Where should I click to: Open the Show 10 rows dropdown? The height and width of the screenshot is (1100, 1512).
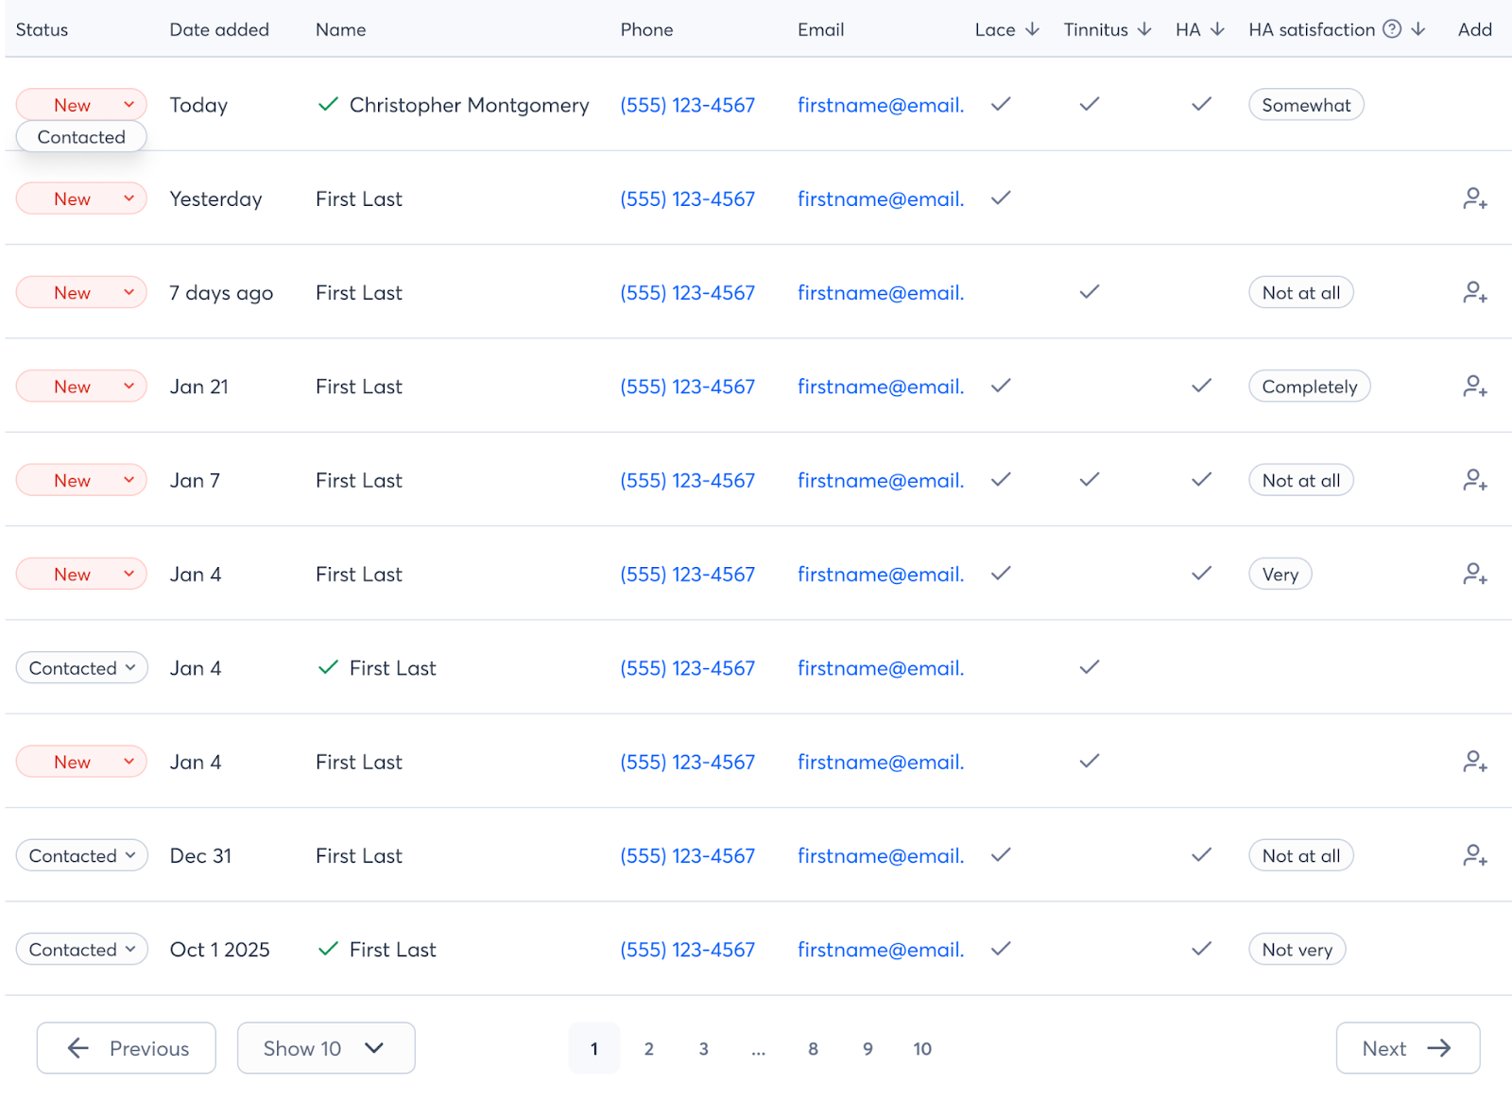pos(325,1048)
